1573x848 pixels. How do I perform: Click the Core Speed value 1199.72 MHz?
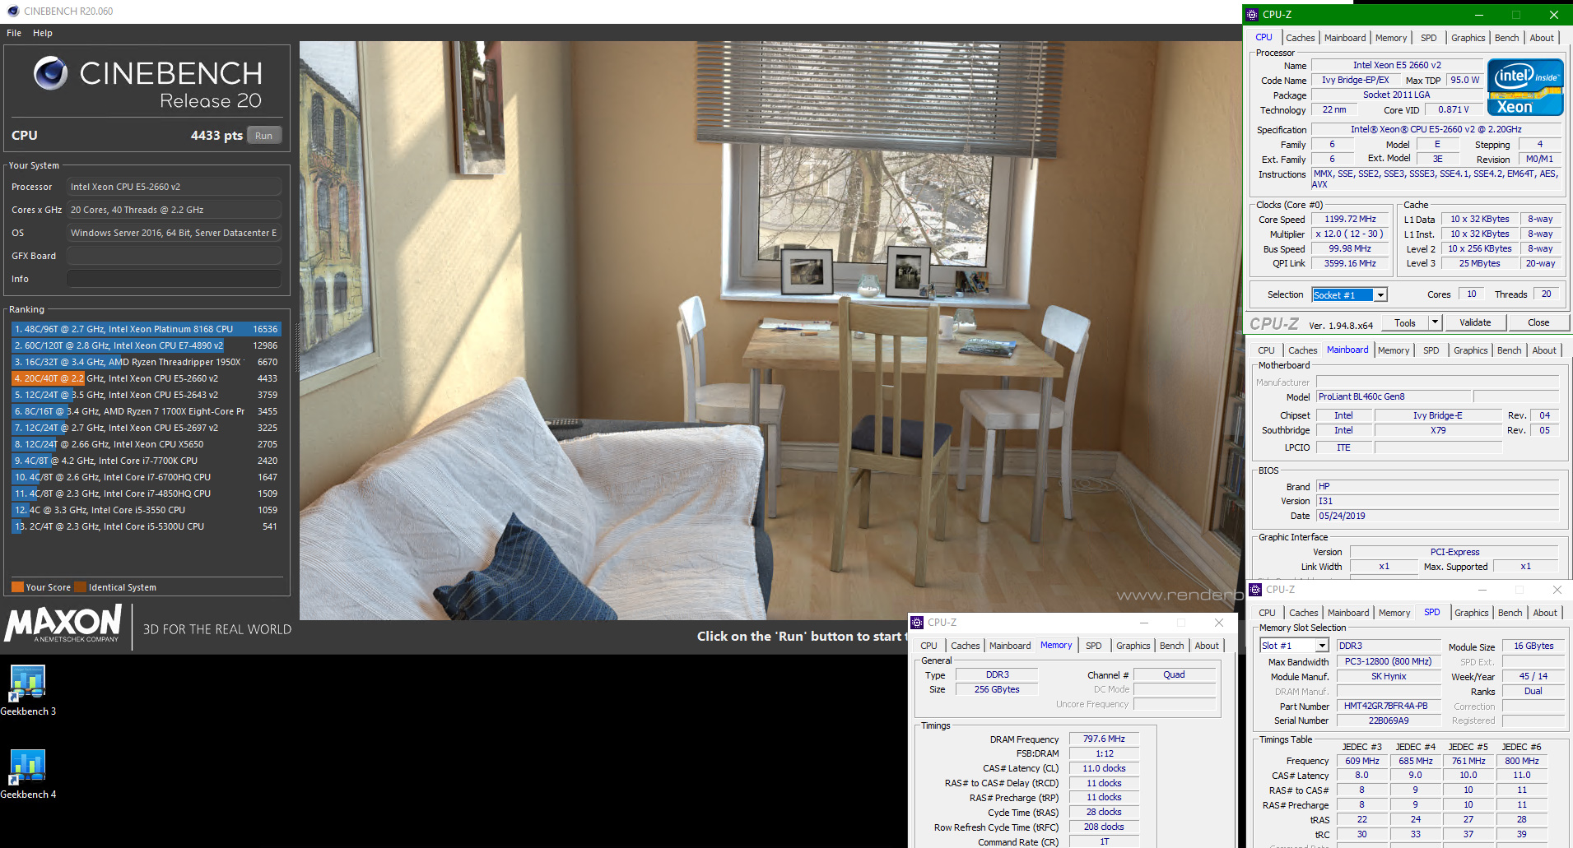tap(1350, 219)
